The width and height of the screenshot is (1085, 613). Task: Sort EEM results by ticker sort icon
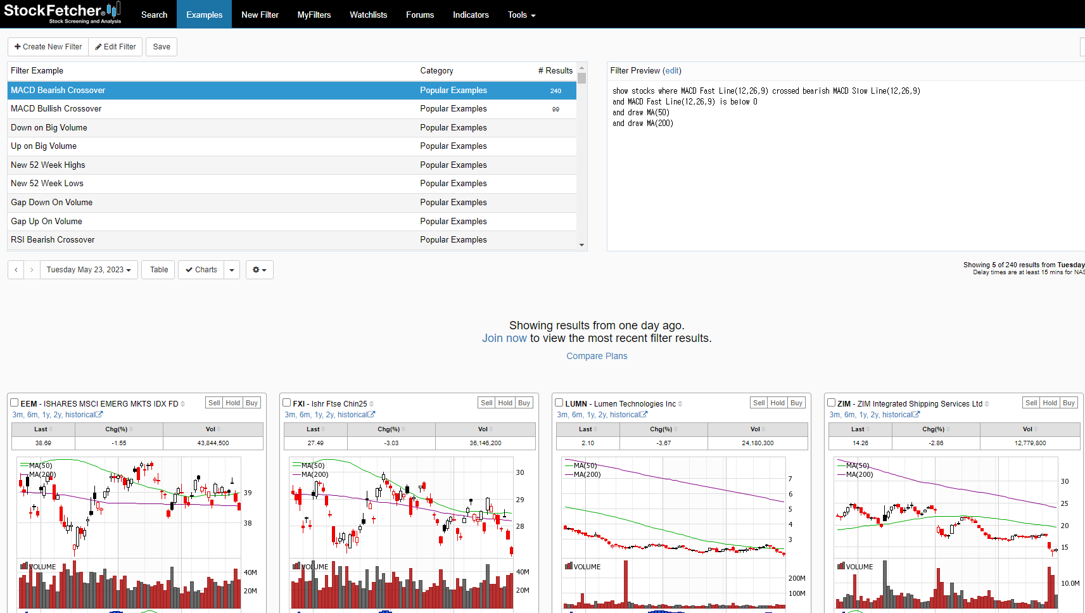click(183, 404)
